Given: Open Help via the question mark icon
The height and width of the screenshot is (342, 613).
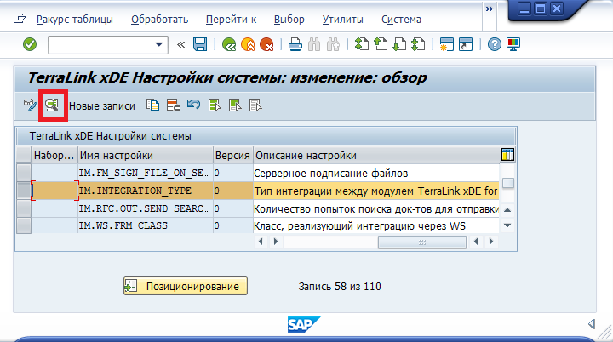Looking at the screenshot, I should 493,44.
